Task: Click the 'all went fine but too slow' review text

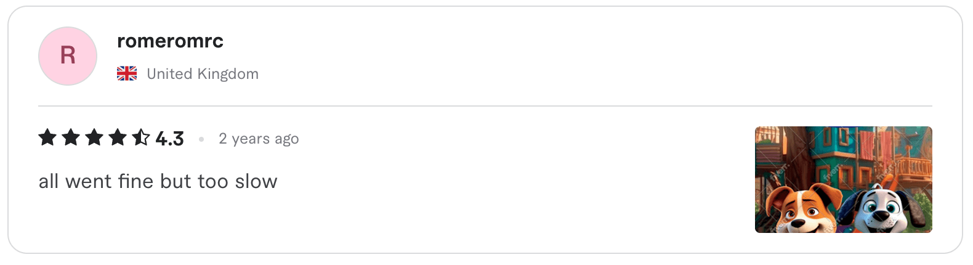Action: 158,182
